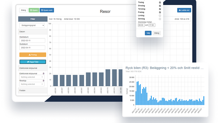Open the orange Företag filter button

click(x=33, y=55)
